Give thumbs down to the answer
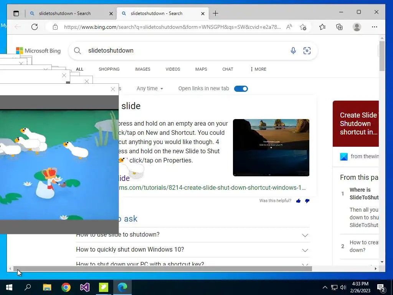 (307, 201)
